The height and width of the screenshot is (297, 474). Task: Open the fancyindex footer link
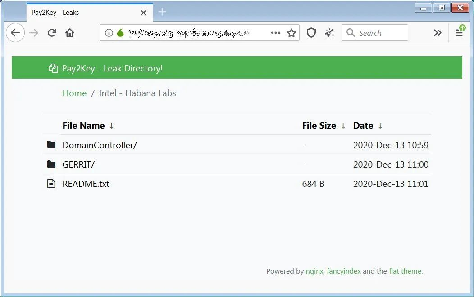click(344, 271)
